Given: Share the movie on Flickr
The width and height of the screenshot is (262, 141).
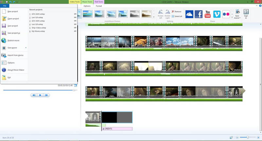Looking at the screenshot, I should (x=226, y=14).
